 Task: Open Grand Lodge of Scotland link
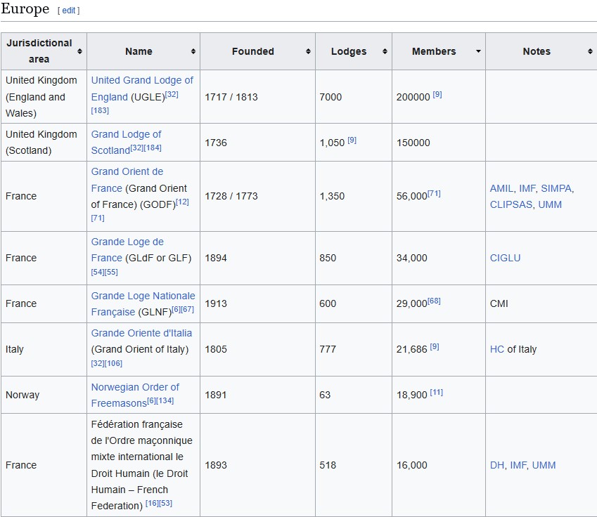click(126, 143)
